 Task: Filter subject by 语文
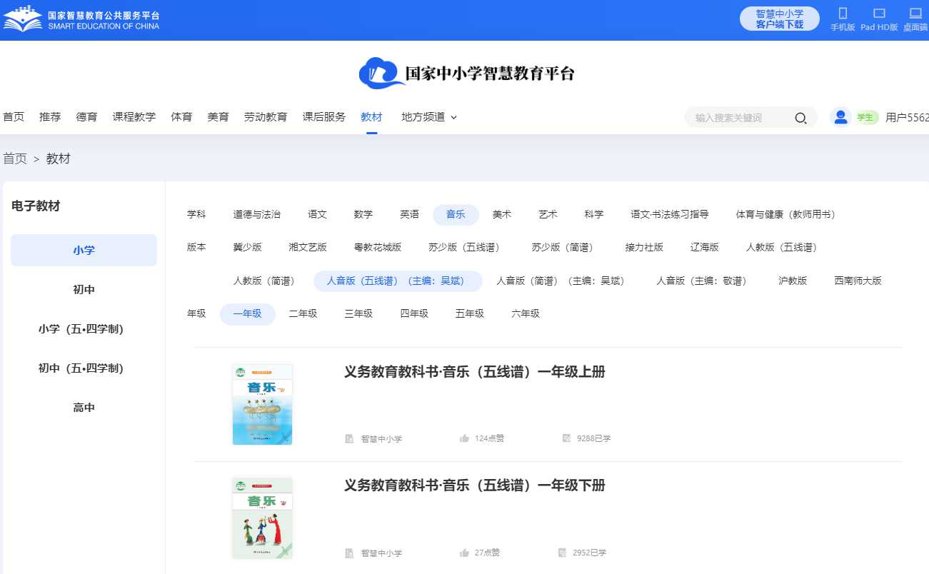click(318, 214)
